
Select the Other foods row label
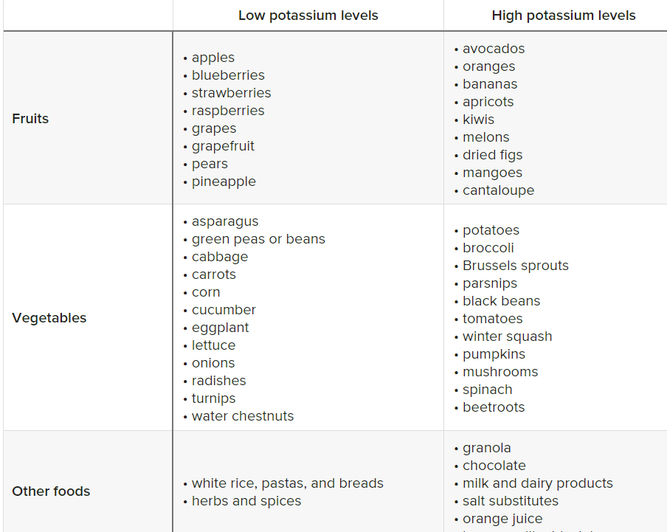51,491
